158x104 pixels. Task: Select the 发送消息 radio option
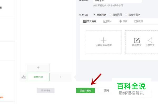94,15
